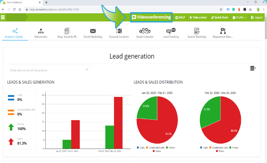Viewport: 267px width, 163px height.
Task: Open the Social Calendar icon
Action: 145,31
